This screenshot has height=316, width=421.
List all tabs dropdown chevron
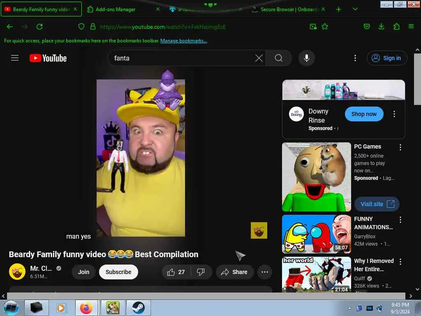355,9
